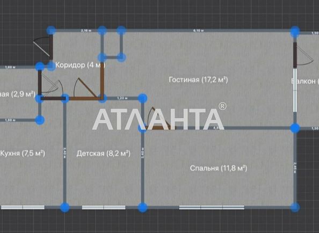Click the 1,50 м wall dimension

(10, 120)
